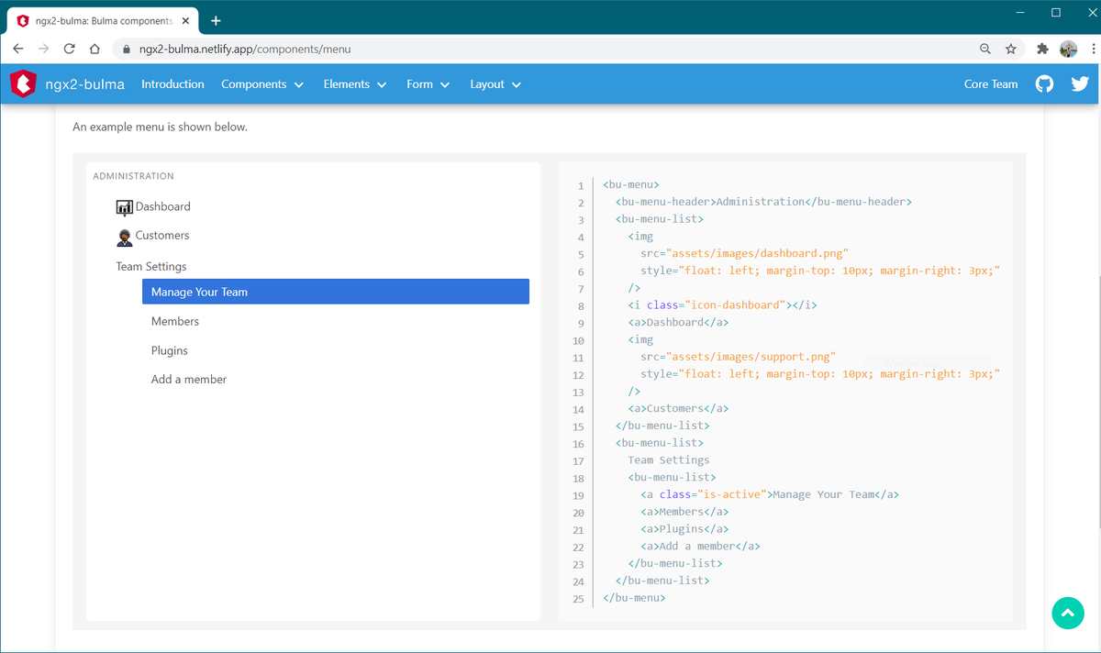Close the ngx2-bulma browser tab
Screen dimensions: 1101x653
click(x=185, y=20)
